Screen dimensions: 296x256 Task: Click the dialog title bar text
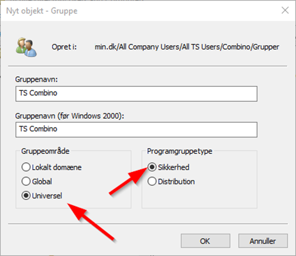click(42, 11)
